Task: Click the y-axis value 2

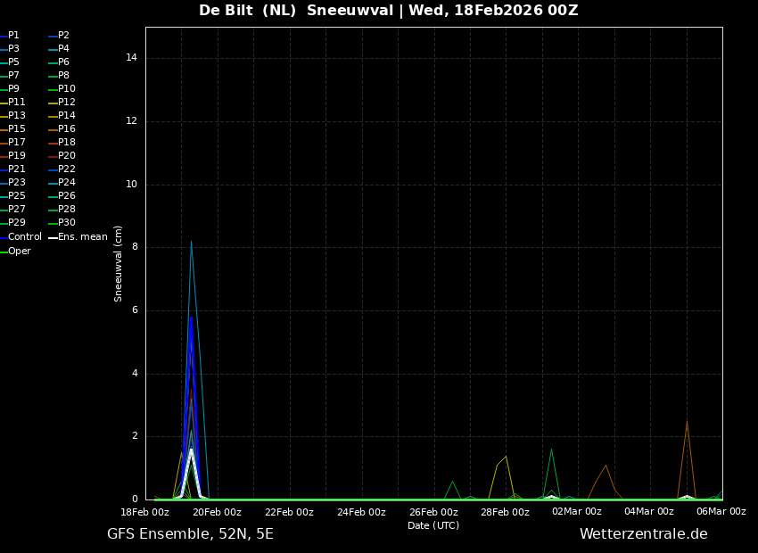Action: coord(135,436)
